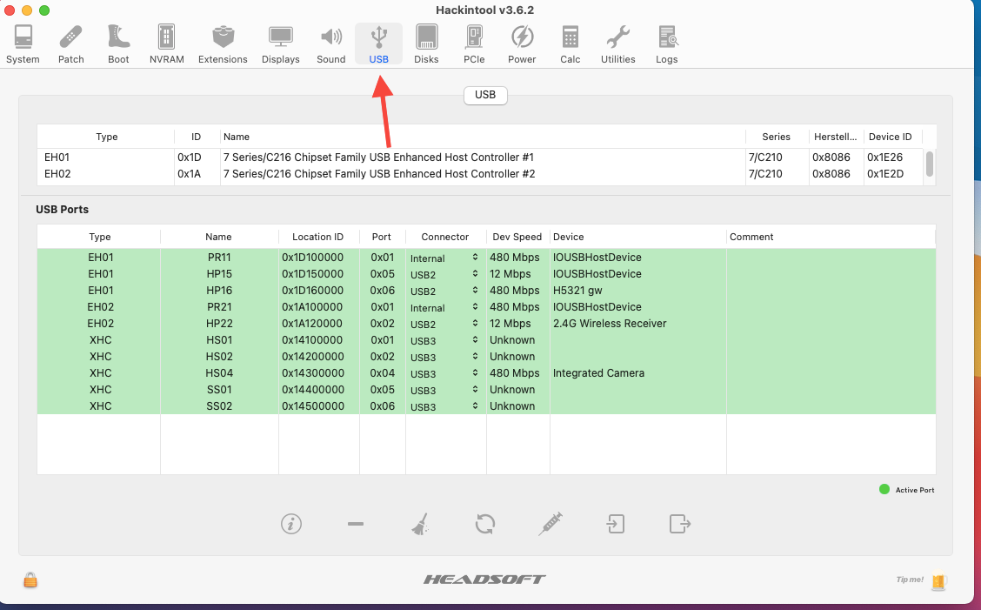Viewport: 981px width, 610px height.
Task: Open Connector dropdown for HP22 port
Action: pos(444,324)
